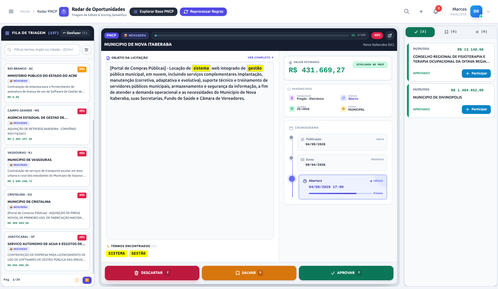The image size is (498, 289).
Task: Click the PNCP source badge
Action: point(111,36)
